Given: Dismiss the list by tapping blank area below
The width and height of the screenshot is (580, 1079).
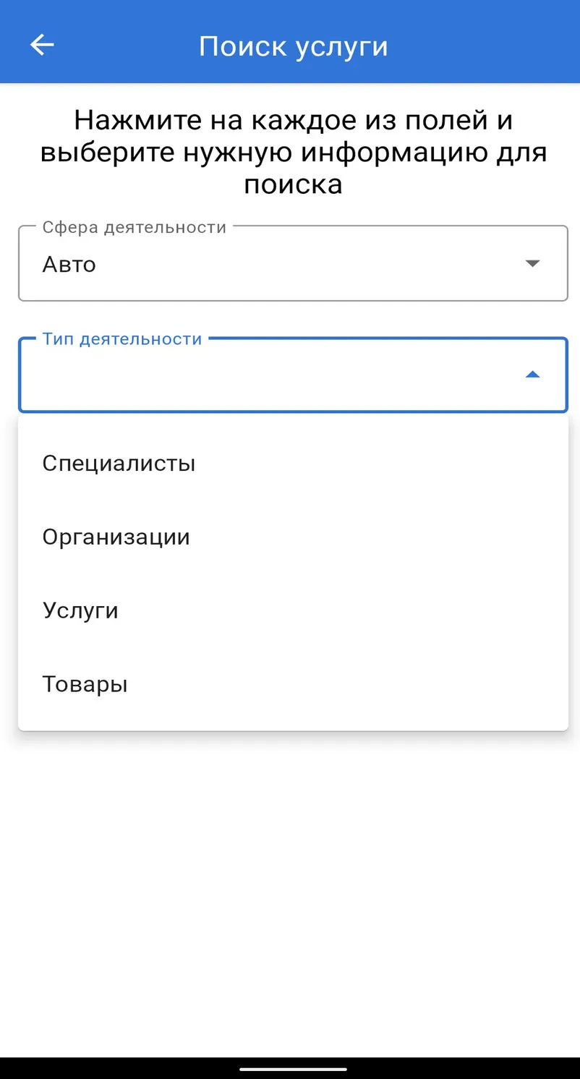Looking at the screenshot, I should pos(290,890).
